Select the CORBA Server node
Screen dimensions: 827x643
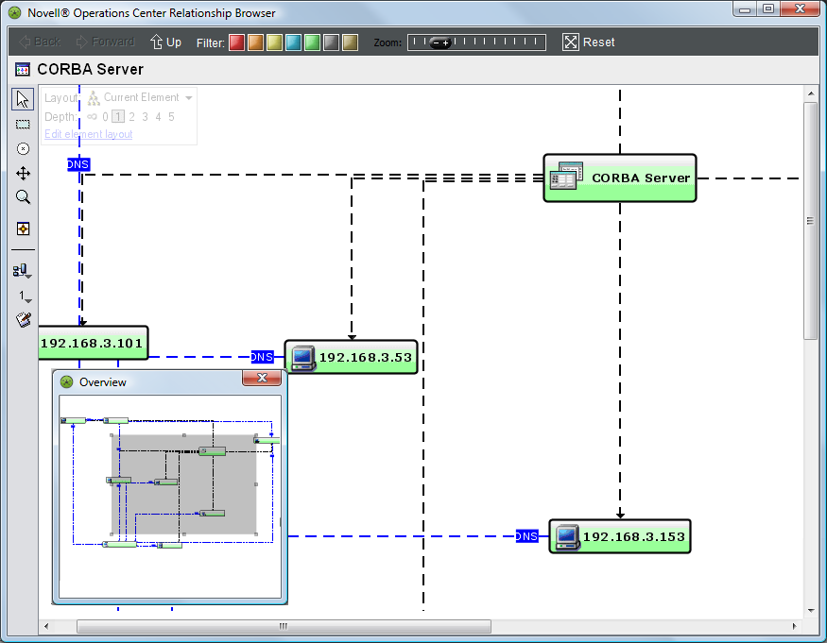tap(620, 178)
